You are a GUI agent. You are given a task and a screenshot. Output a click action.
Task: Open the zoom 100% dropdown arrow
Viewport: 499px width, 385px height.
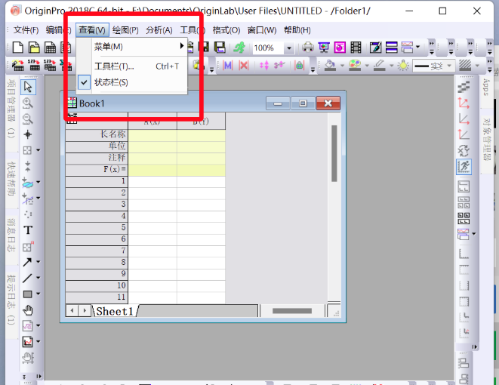coord(289,48)
